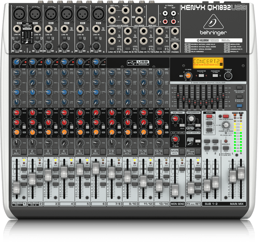
Task: Toggle the MAIN routing button on channel 9/10
Action: coord(134,184)
